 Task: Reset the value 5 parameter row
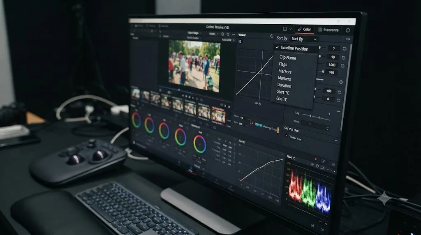(x=345, y=49)
